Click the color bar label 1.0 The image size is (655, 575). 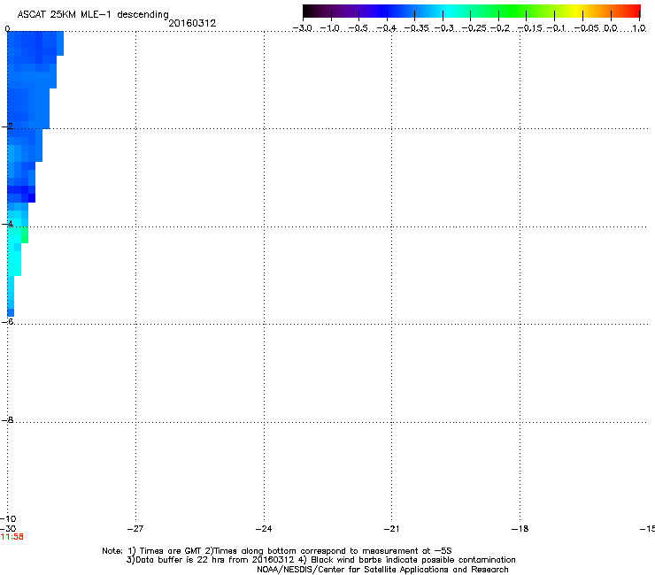[639, 28]
